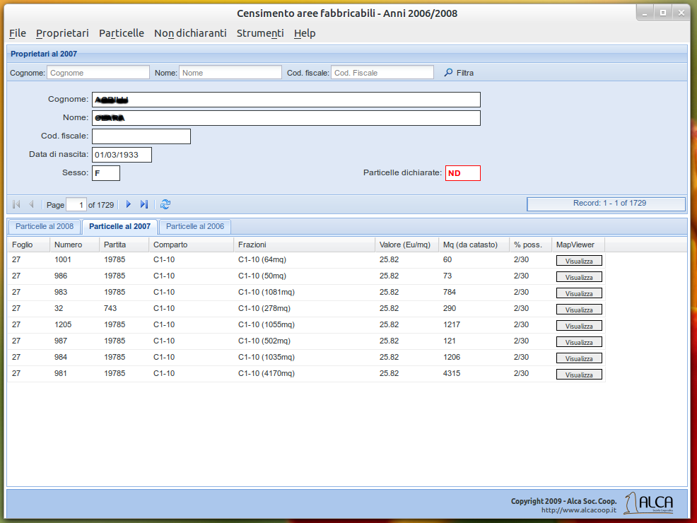697x523 pixels.
Task: Click the Data di nascita field 01/03/1933
Action: coord(122,155)
